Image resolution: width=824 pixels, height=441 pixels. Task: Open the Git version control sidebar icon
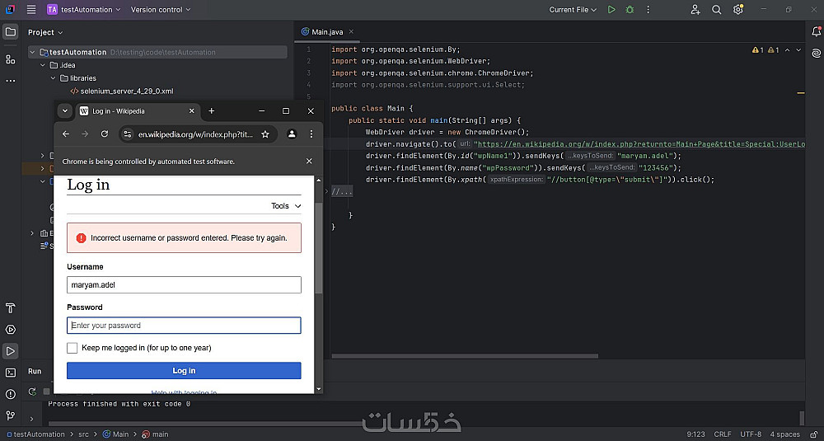(10, 415)
